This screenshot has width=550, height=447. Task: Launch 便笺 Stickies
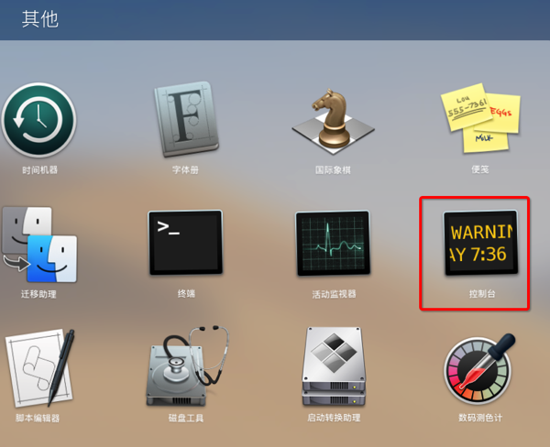(480, 118)
